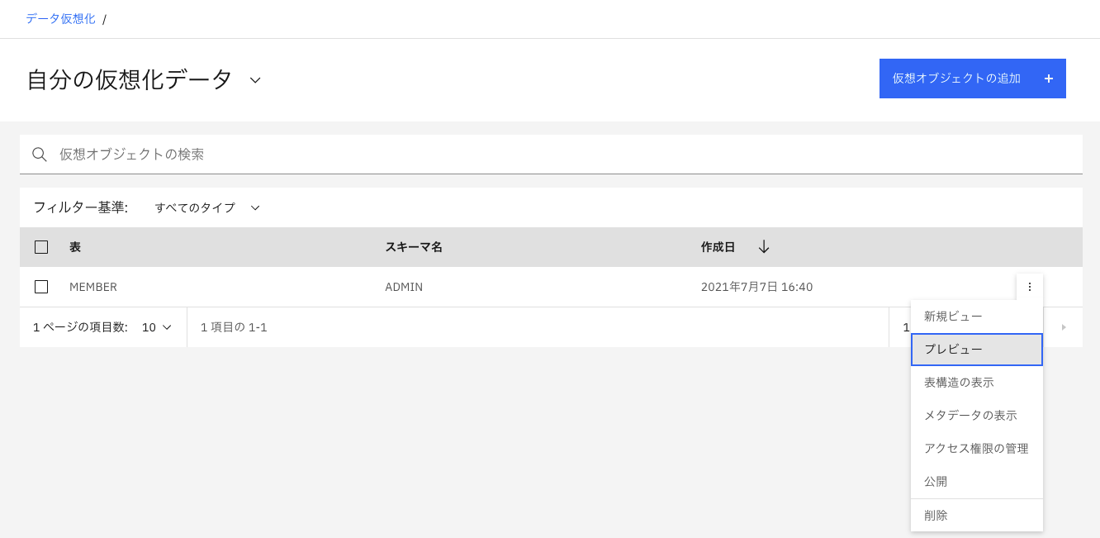This screenshot has height=538, width=1100.
Task: Check the MEMBER row checkbox
Action: pyautogui.click(x=41, y=287)
